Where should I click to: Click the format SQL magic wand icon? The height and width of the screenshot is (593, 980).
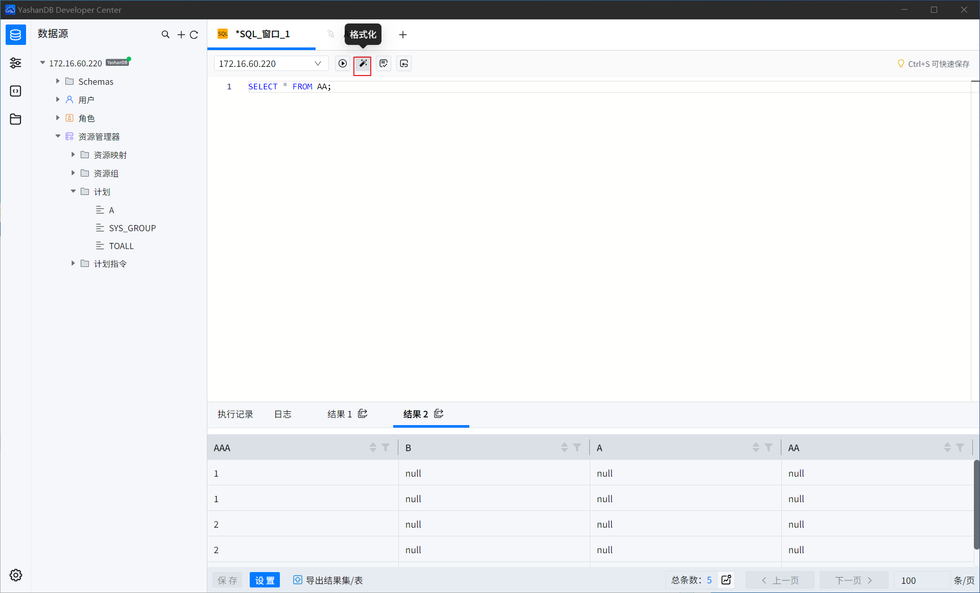point(363,63)
